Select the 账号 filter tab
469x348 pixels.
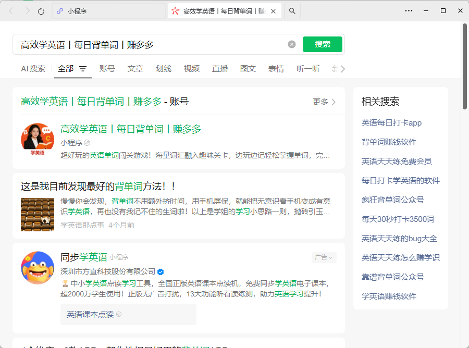107,69
